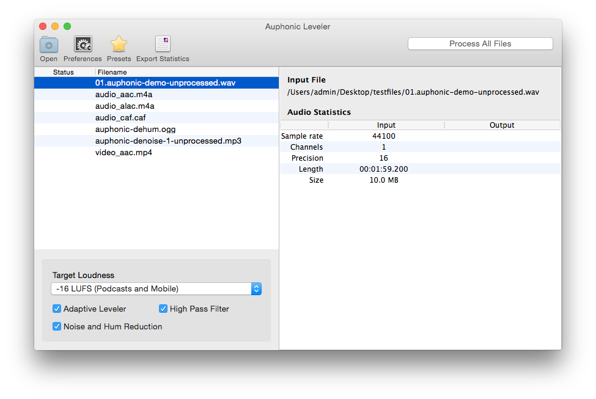Screen dimensions: 596x399
Task: Open the Preferences gear icon
Action: click(83, 45)
